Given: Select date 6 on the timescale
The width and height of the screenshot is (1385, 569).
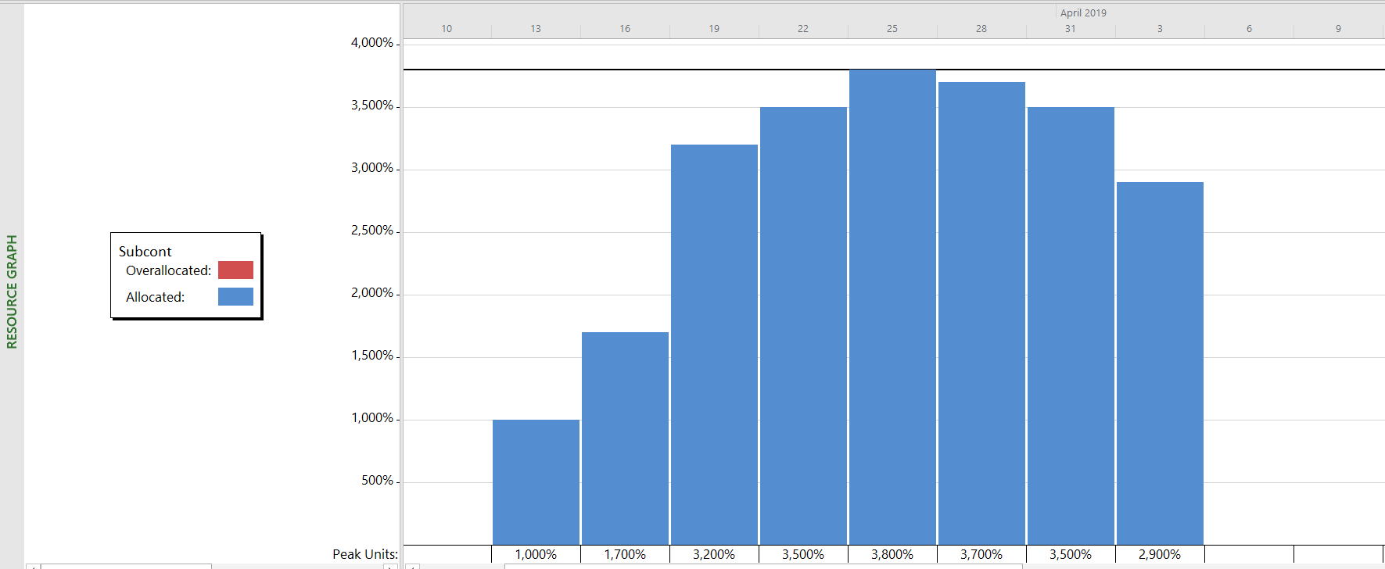Looking at the screenshot, I should coord(1249,29).
